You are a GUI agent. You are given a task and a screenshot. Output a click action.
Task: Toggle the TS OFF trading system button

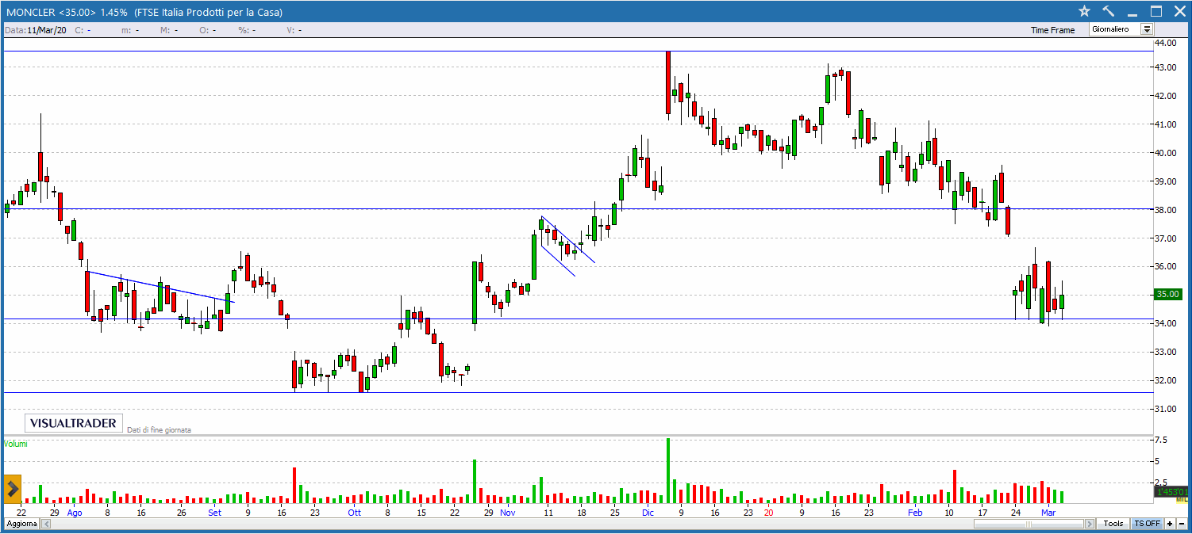[x=1147, y=524]
